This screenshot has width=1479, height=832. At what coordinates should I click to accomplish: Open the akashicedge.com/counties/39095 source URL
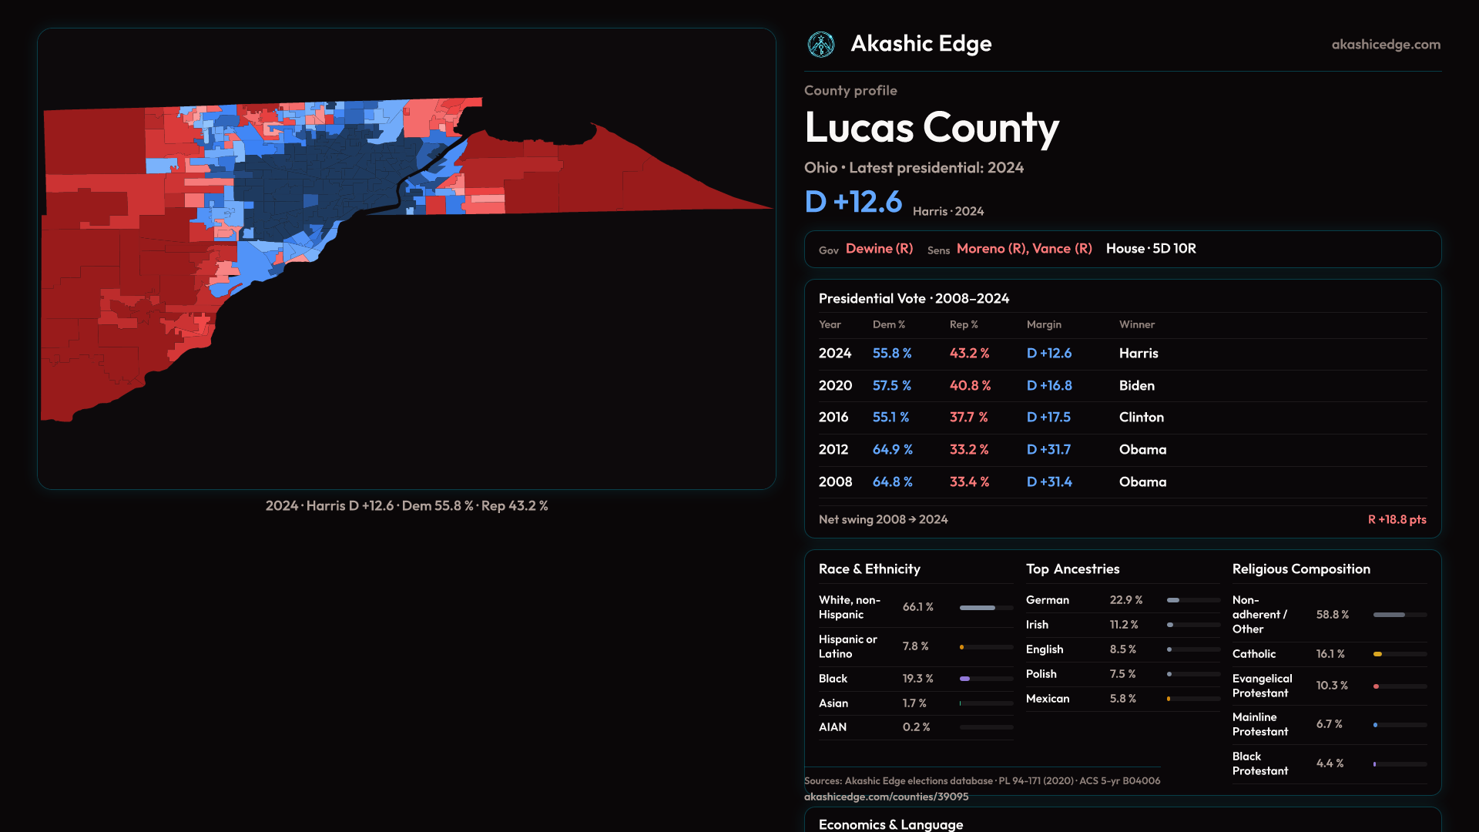[886, 797]
